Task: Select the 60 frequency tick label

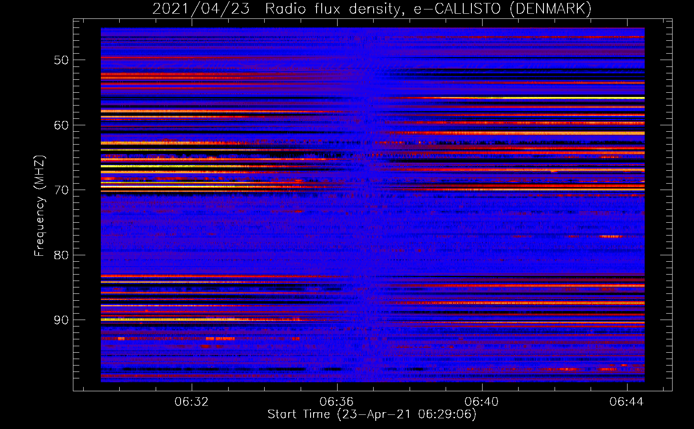Action: coord(61,125)
